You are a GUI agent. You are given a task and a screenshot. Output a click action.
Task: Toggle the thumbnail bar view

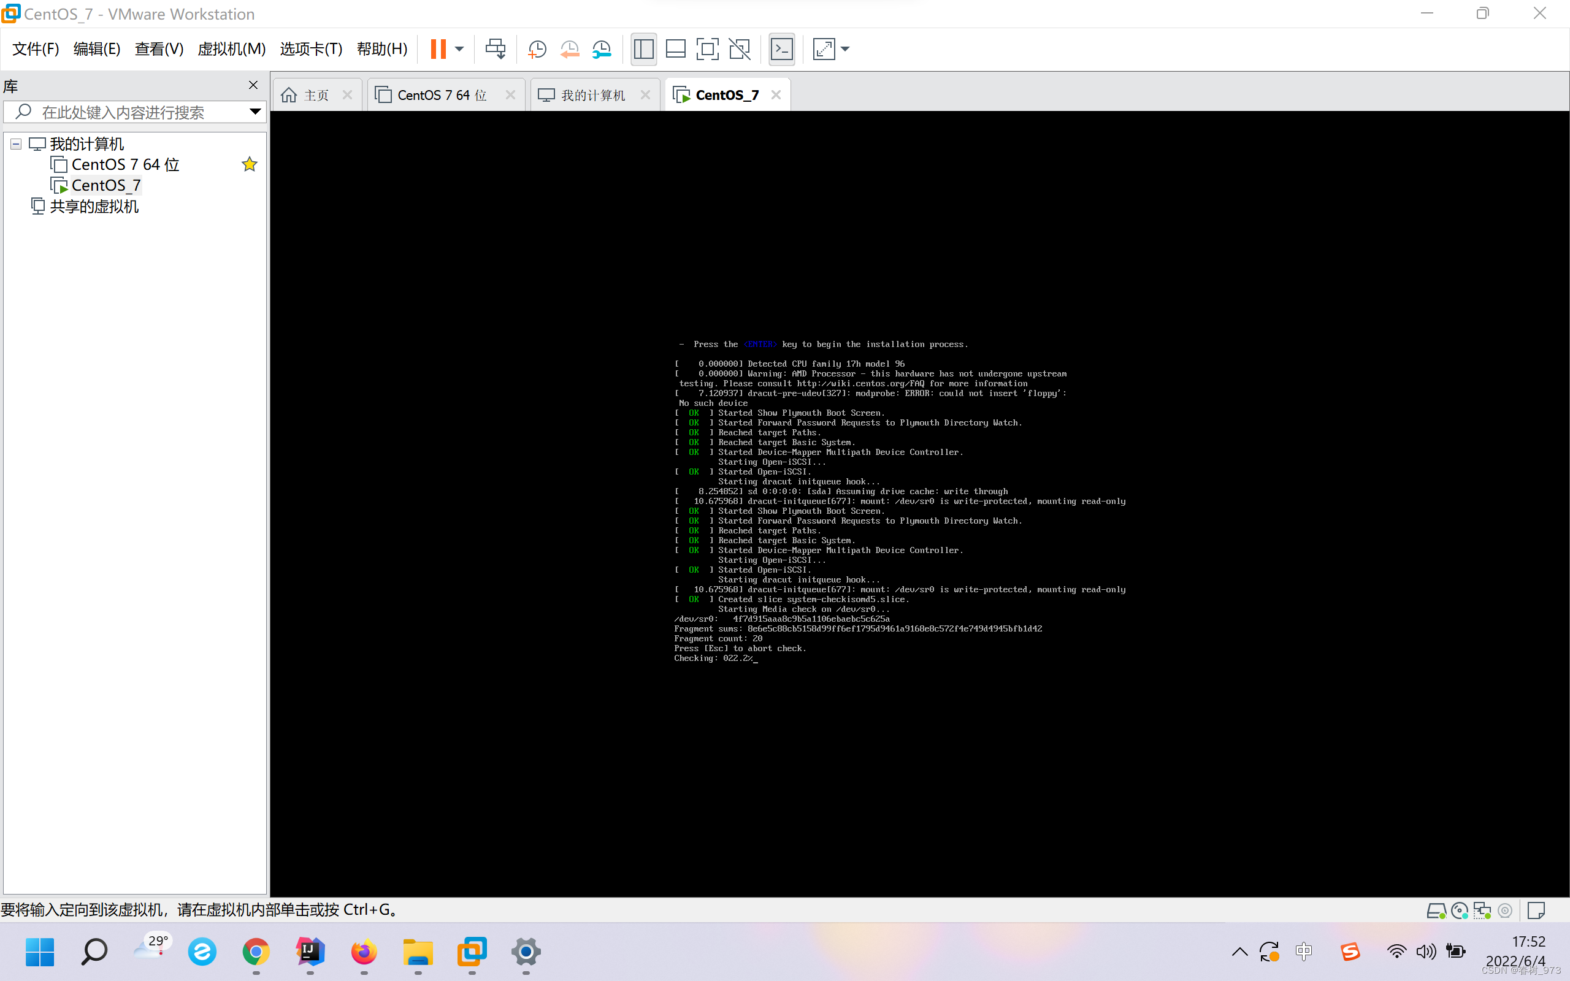(675, 48)
